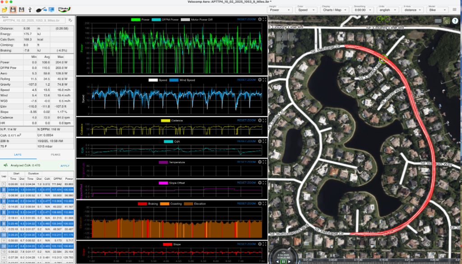
Task: Pause the map playback animation
Action: 283,261
